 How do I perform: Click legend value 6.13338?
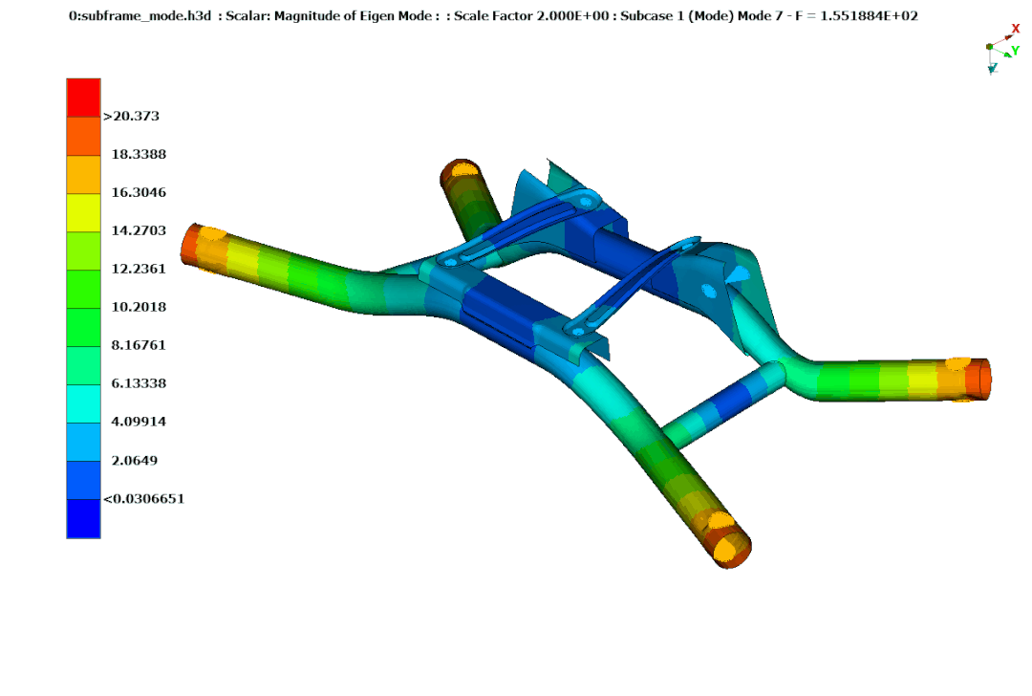(139, 383)
